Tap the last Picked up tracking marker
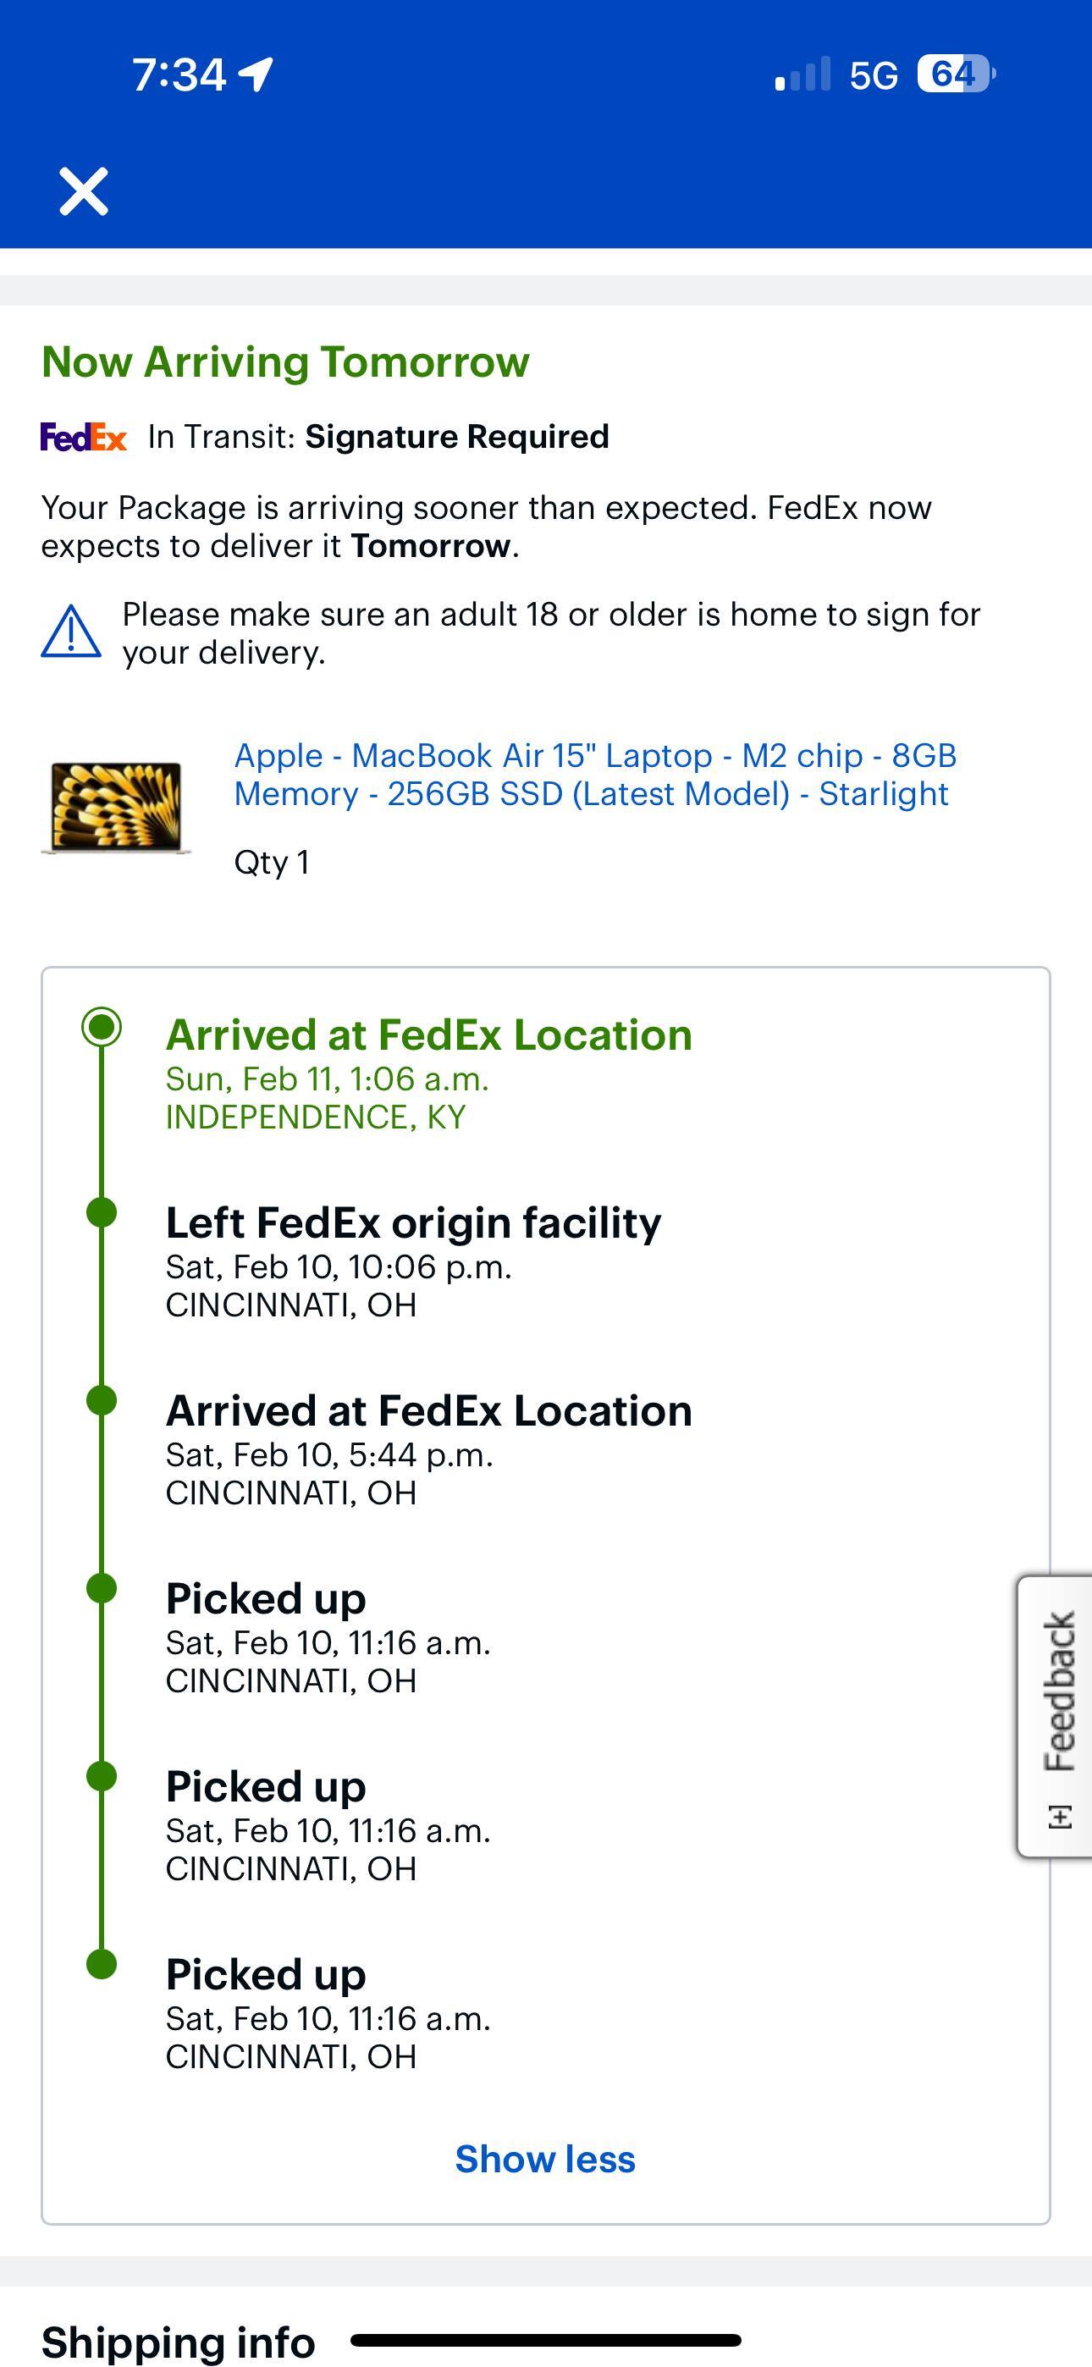 (x=102, y=1965)
